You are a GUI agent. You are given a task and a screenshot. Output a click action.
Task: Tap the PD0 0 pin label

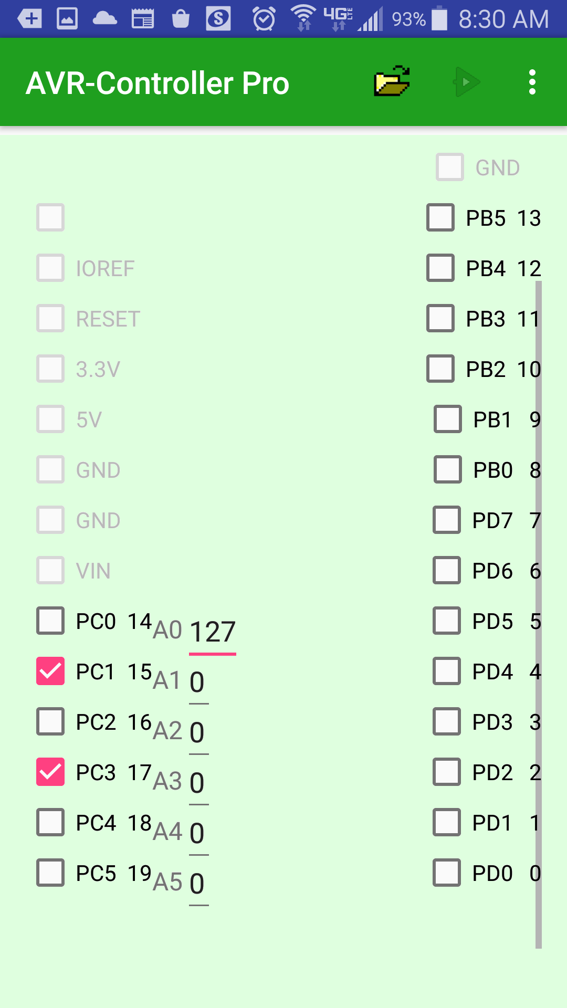tap(506, 873)
